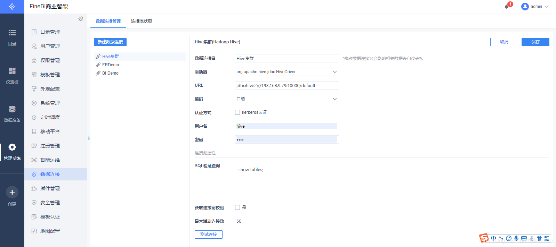
Task: Click the IME toolbox grid icon
Action: coord(547,238)
